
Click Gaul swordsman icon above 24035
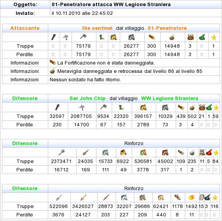click(86, 152)
